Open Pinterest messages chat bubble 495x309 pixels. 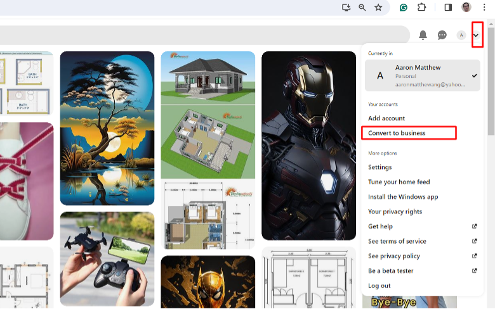coord(442,35)
